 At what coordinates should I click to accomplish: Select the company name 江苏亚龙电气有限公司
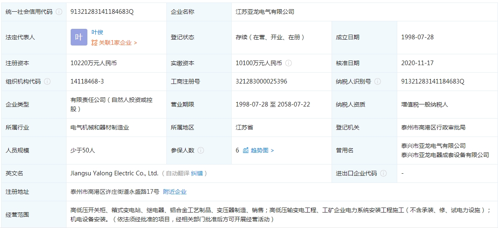coord(265,12)
